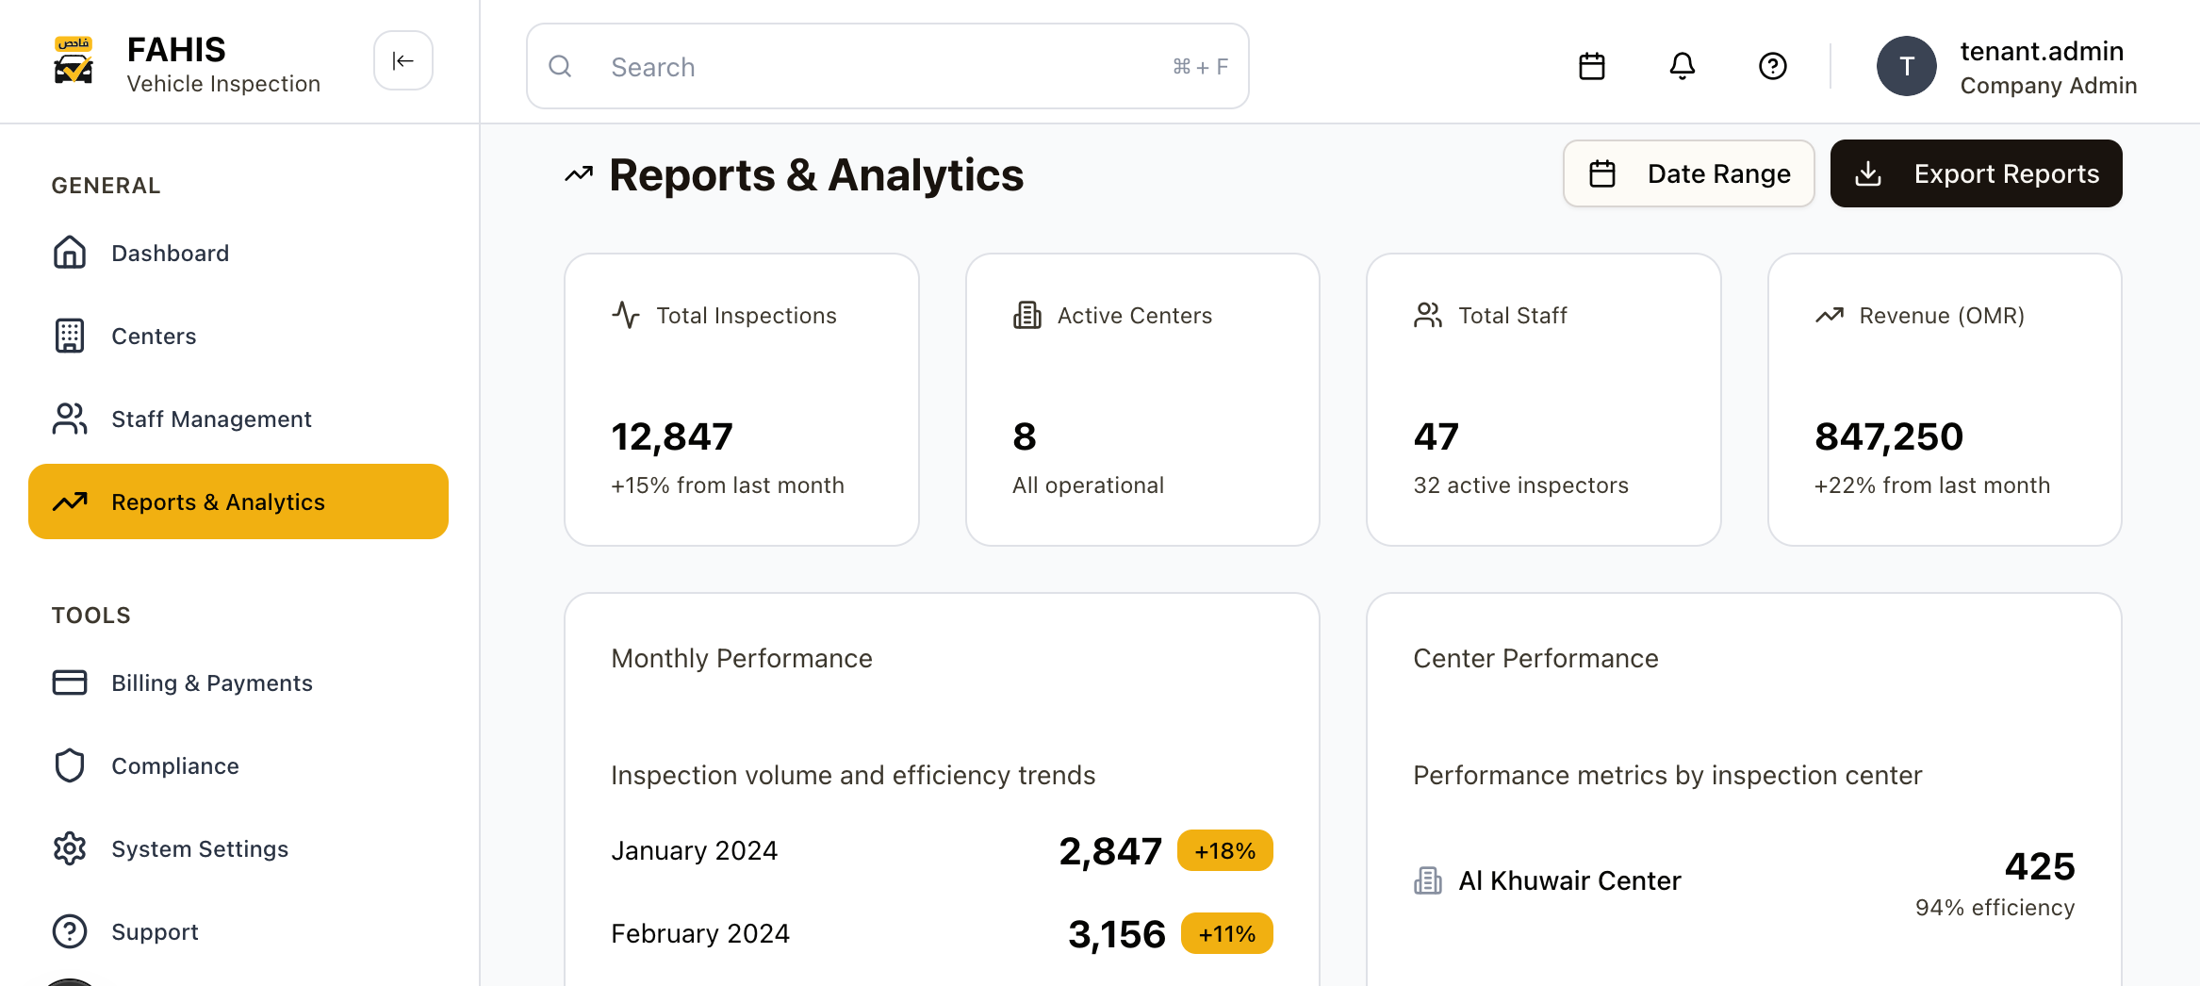This screenshot has height=986, width=2200.
Task: Click the FAHIS vehicle inspection logo
Action: click(74, 60)
